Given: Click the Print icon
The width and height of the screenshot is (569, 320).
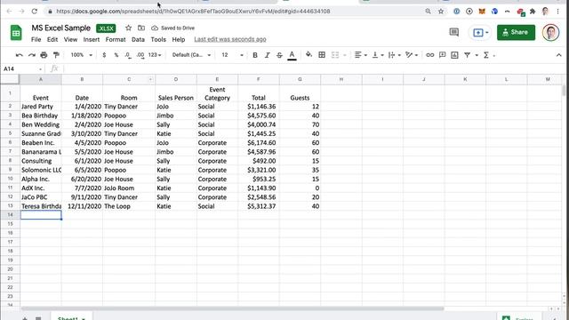Looking at the screenshot, I should (44, 55).
